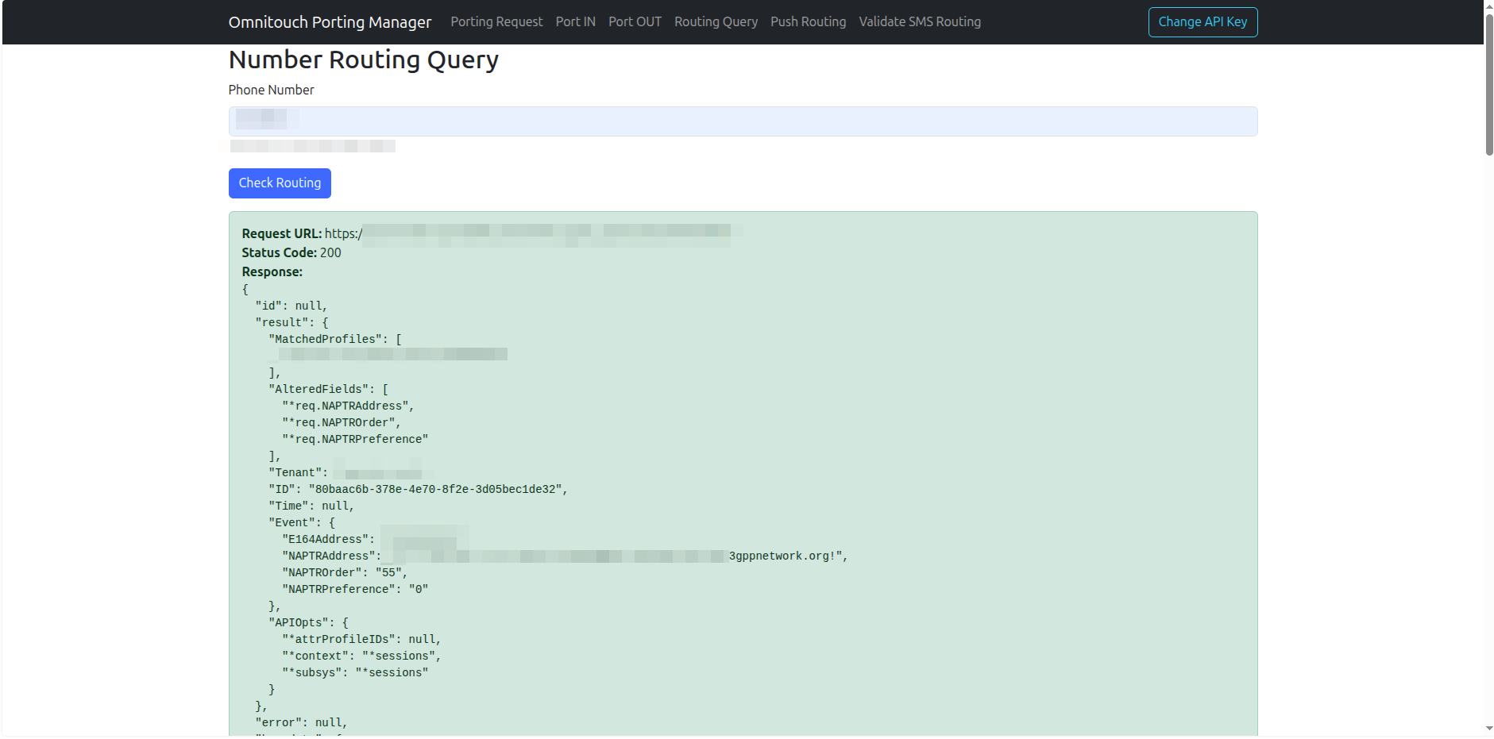Click the "E164Address" key
This screenshot has width=1494, height=739.
[x=328, y=539]
